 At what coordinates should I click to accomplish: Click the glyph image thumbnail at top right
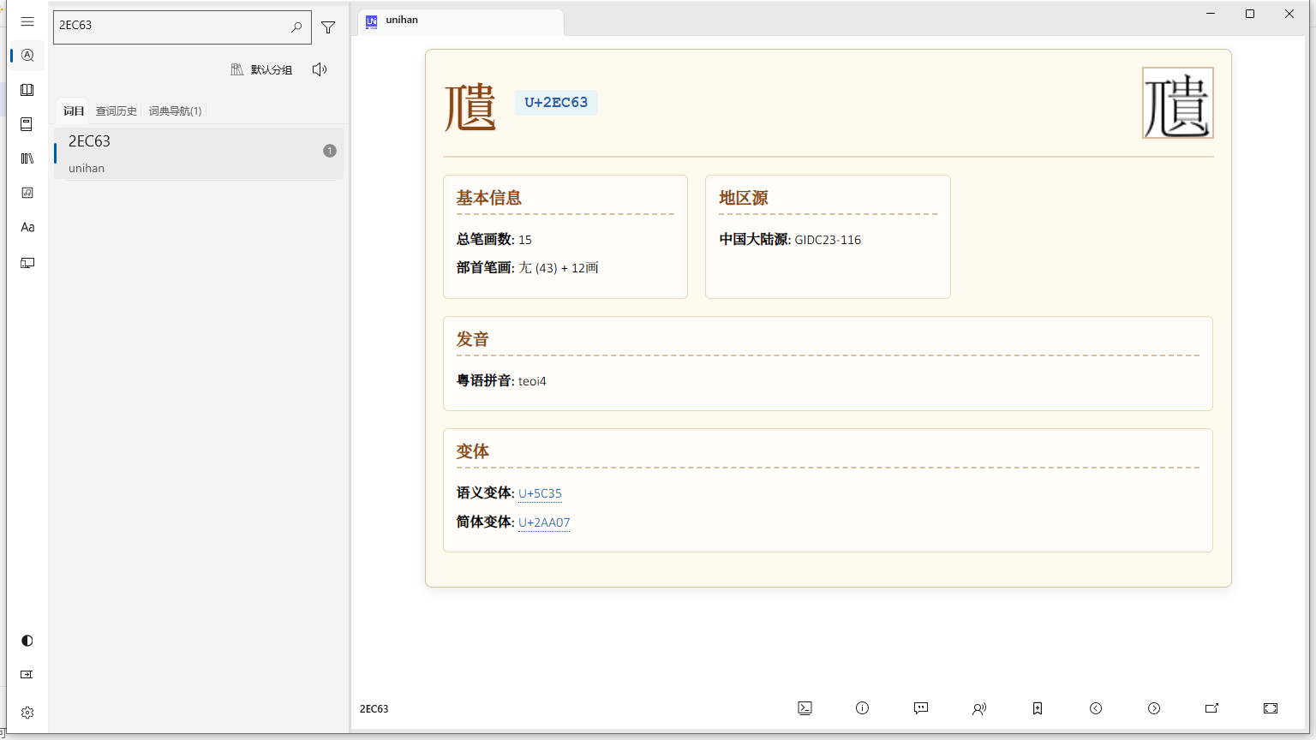coord(1178,103)
